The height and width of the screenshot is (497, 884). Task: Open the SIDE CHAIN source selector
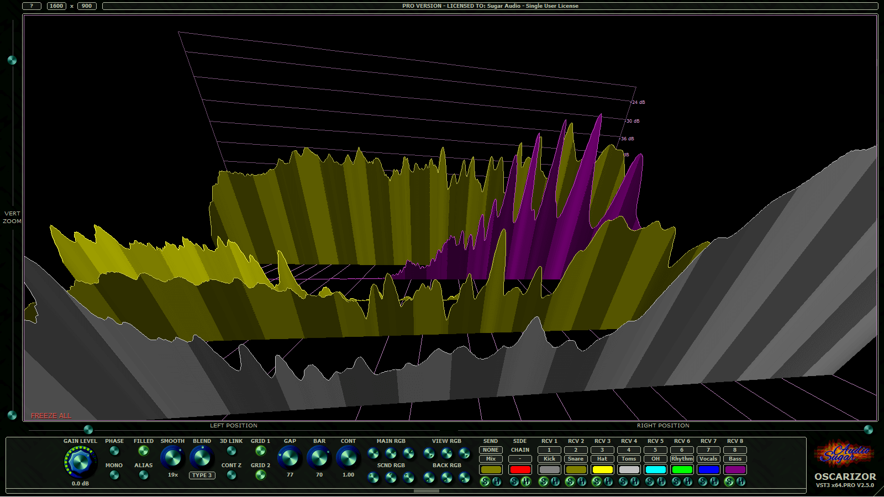519,458
